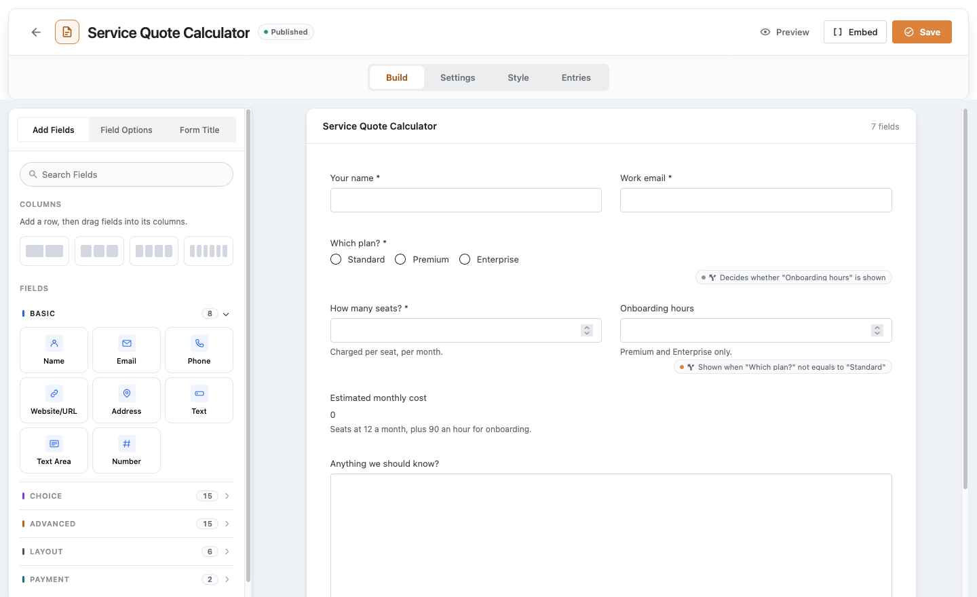Click the Search Fields input
Image resolution: width=977 pixels, height=597 pixels.
click(x=126, y=174)
